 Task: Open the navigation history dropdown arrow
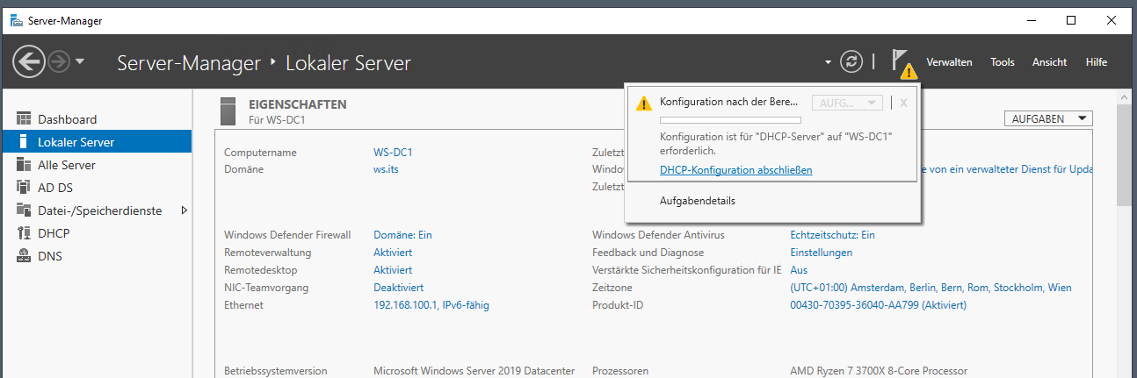click(80, 61)
